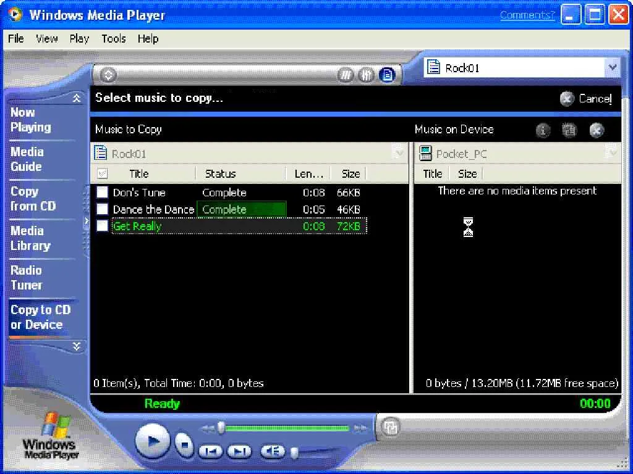Click the delete icon on device pane
633x474 pixels.
(x=597, y=130)
